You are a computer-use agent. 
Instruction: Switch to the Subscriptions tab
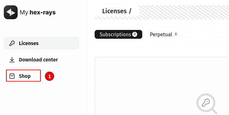pos(119,34)
